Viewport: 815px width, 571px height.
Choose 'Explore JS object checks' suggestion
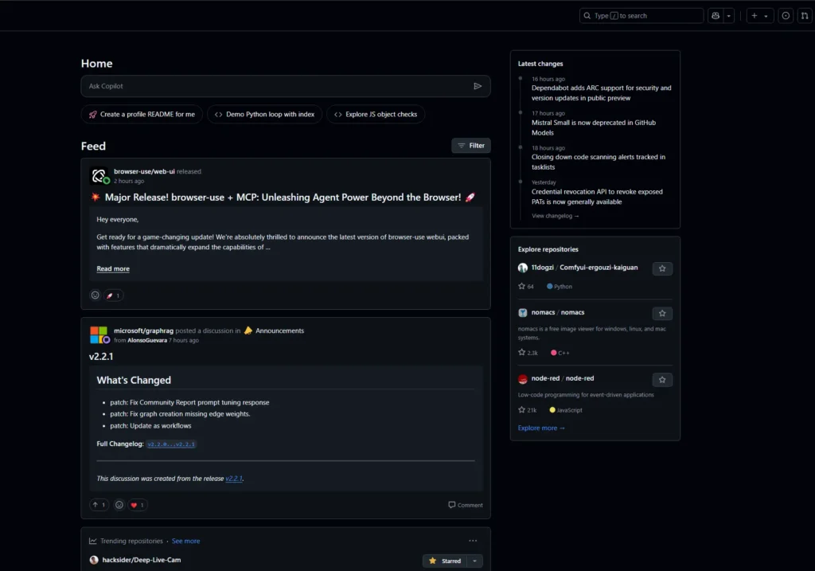(x=376, y=115)
